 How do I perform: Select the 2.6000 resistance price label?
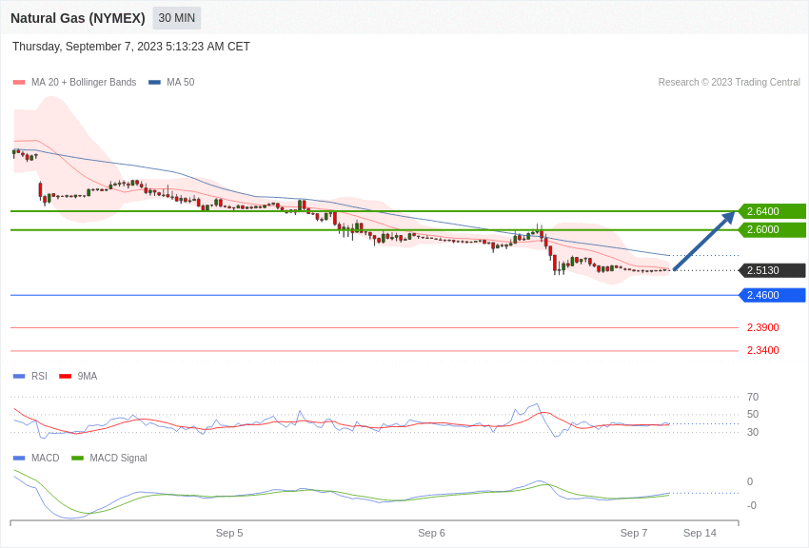(x=772, y=229)
